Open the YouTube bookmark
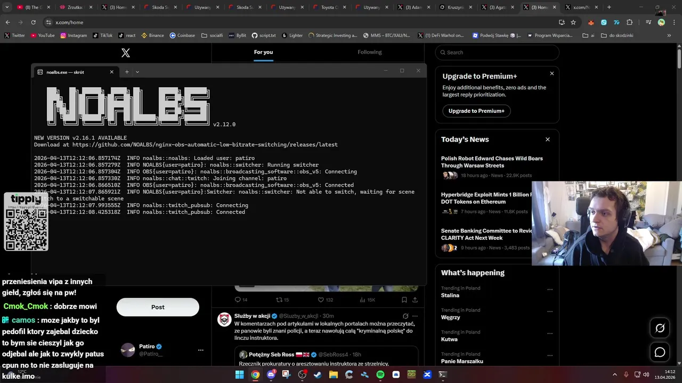The image size is (682, 383). (43, 36)
